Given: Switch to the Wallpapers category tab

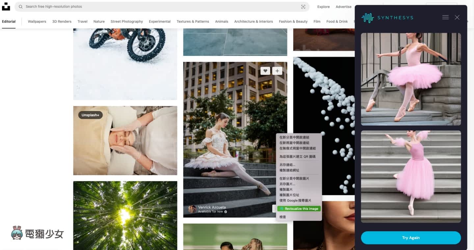Looking at the screenshot, I should point(37,21).
